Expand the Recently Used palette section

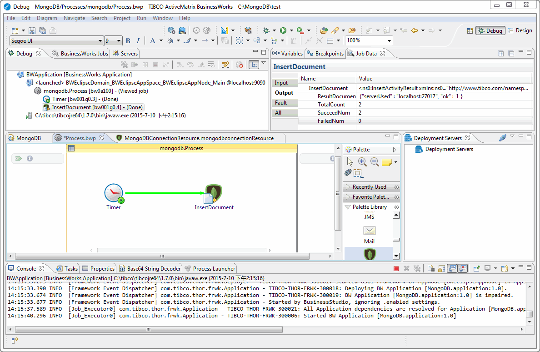tap(369, 187)
